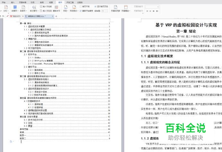Click the red pin icon before WPS tab
Viewport: 222px width, 152px height.
pyautogui.click(x=7, y=16)
